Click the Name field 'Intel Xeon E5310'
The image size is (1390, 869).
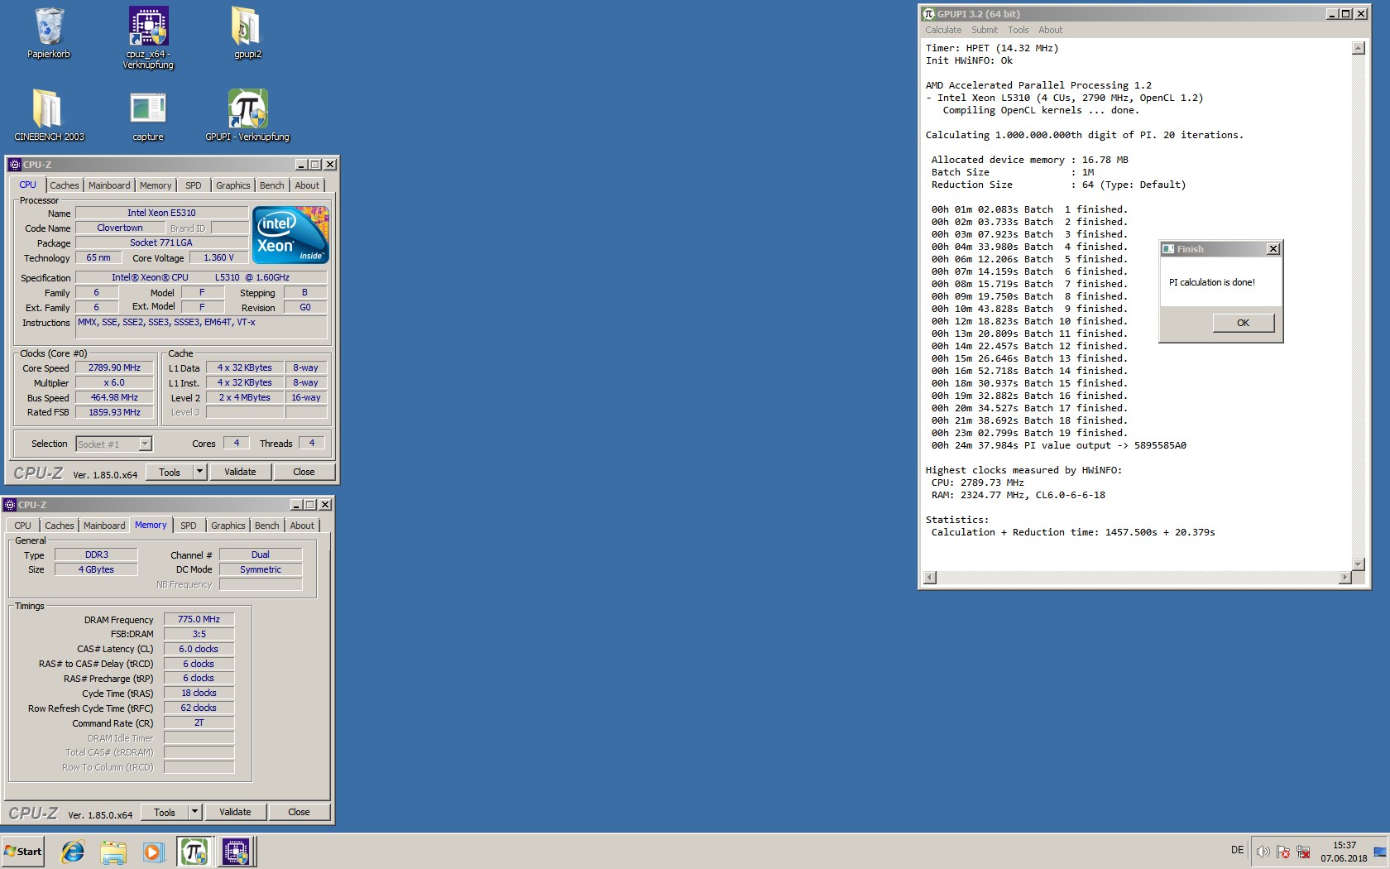coord(161,213)
